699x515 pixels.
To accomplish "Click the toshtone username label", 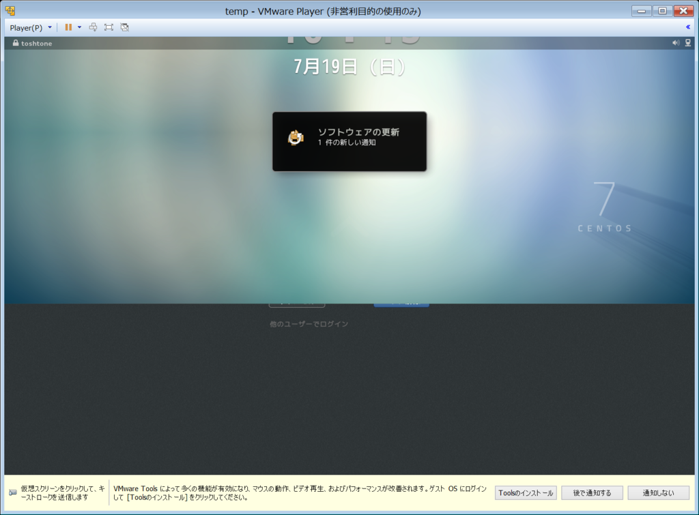I will click(x=37, y=43).
